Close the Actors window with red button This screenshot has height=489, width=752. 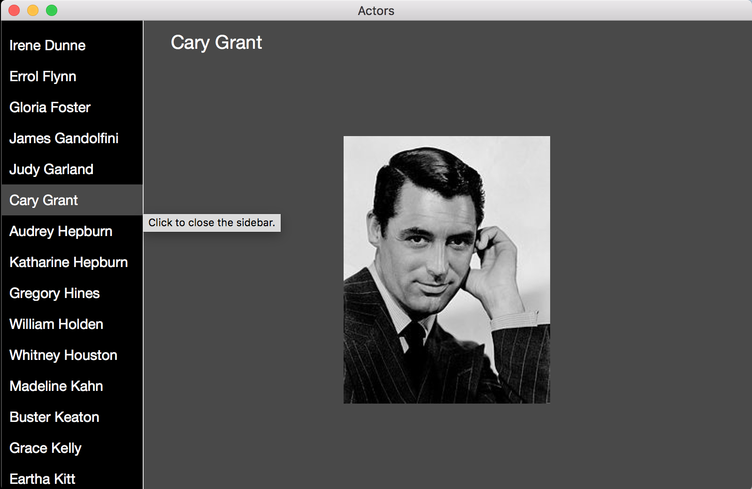14,10
